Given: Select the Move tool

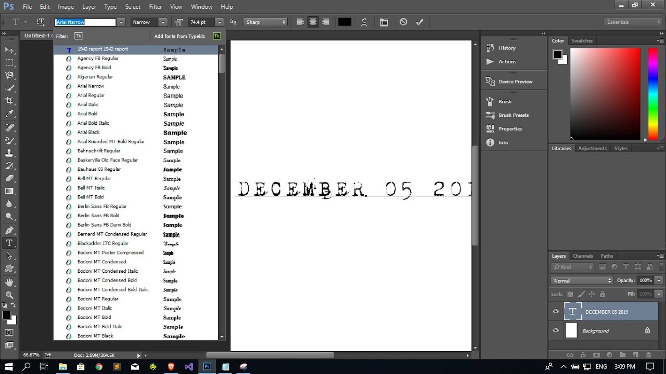Looking at the screenshot, I should pyautogui.click(x=9, y=50).
